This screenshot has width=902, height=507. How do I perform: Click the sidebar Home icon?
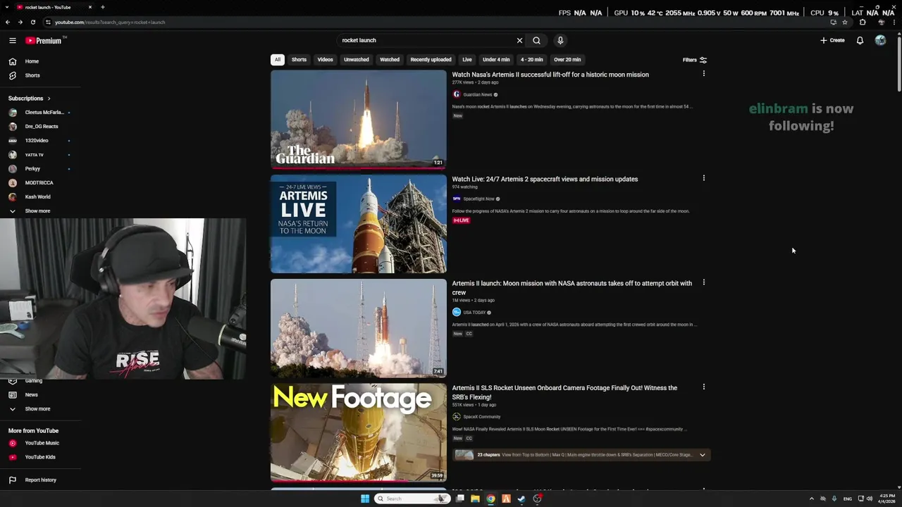(x=13, y=61)
